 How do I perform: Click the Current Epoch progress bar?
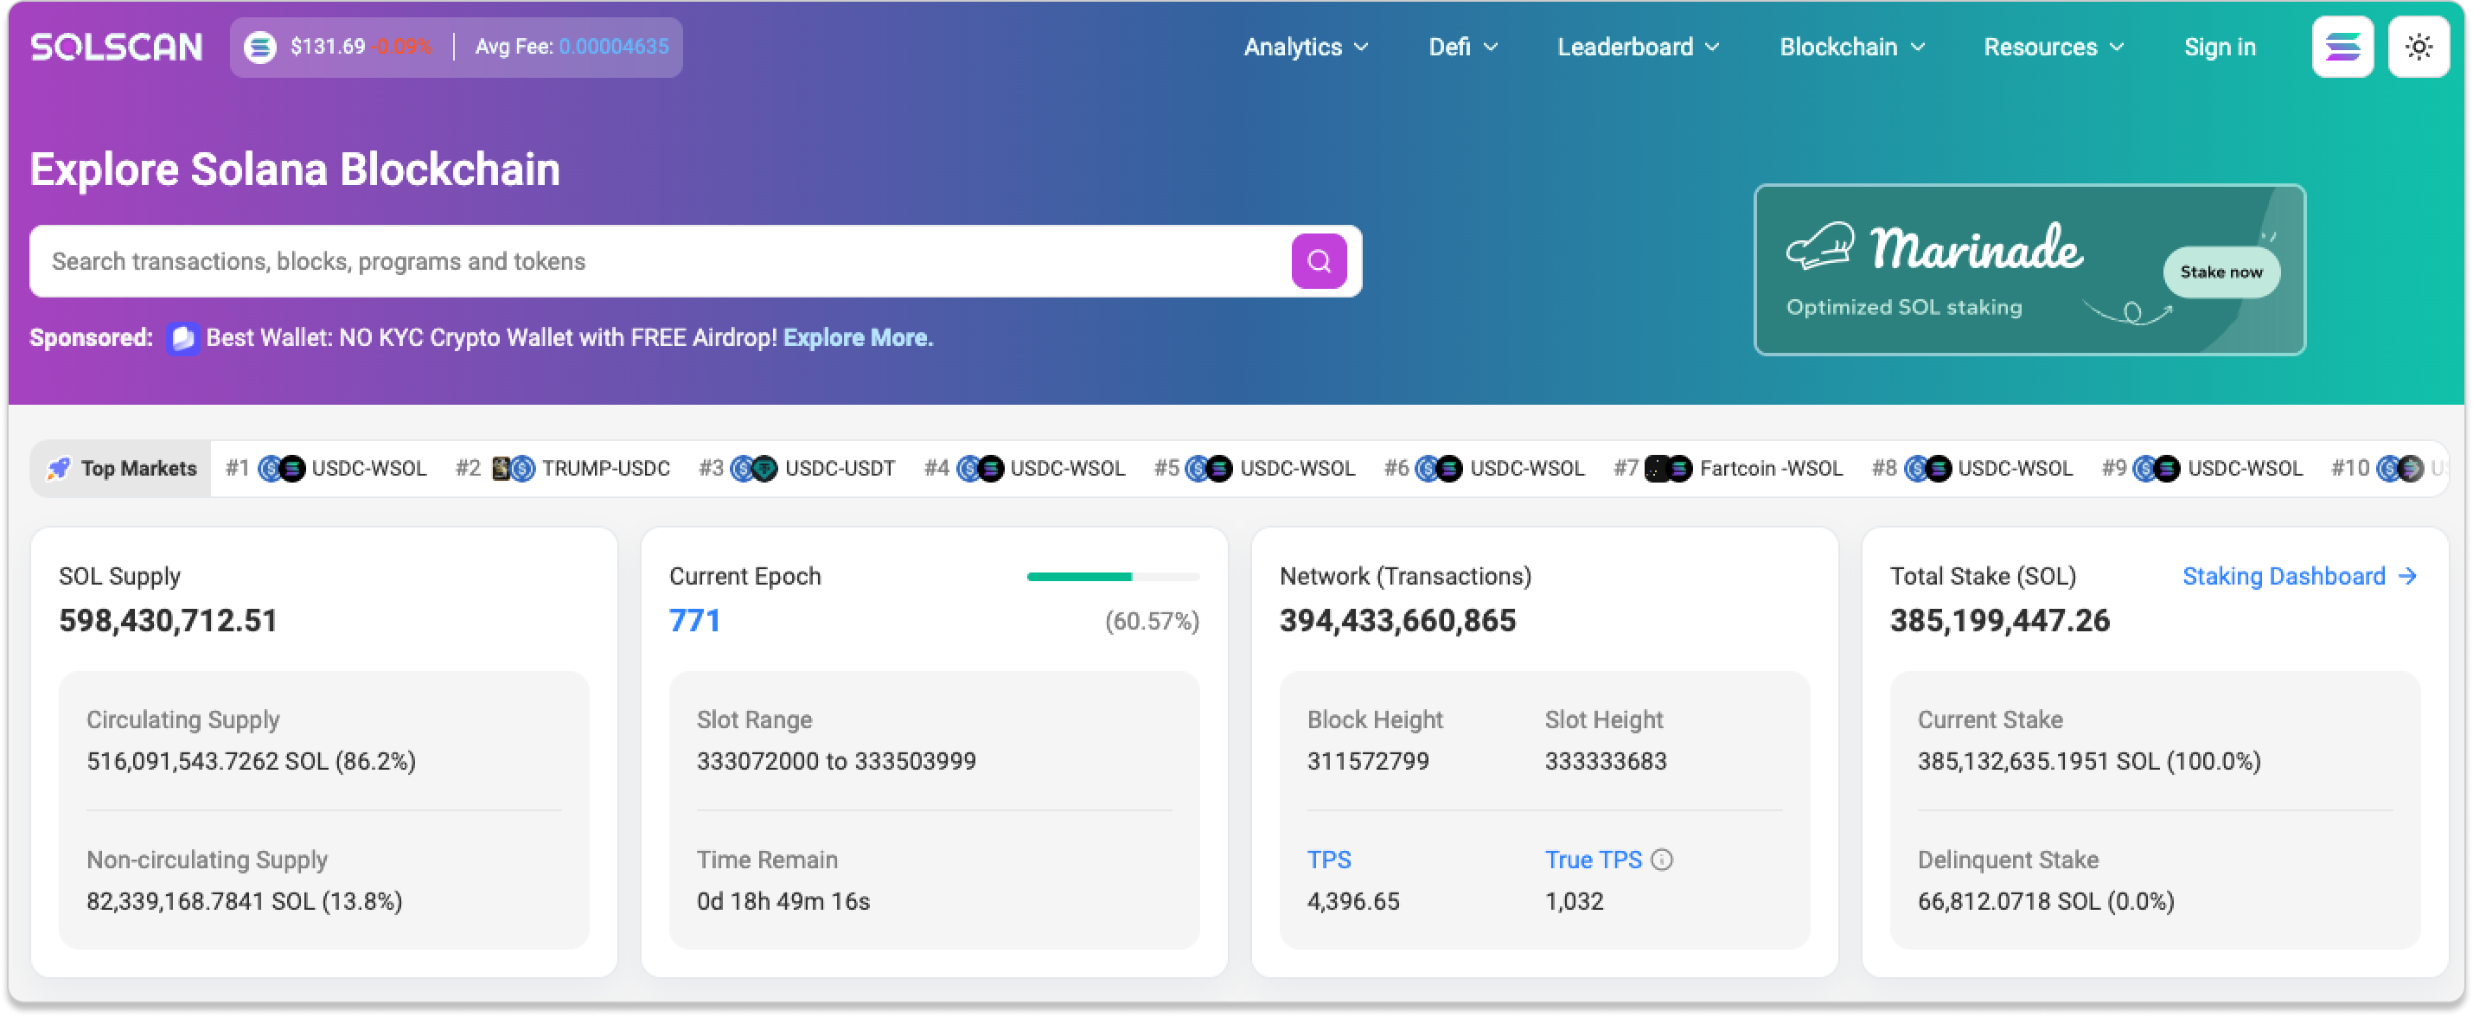click(x=1113, y=577)
